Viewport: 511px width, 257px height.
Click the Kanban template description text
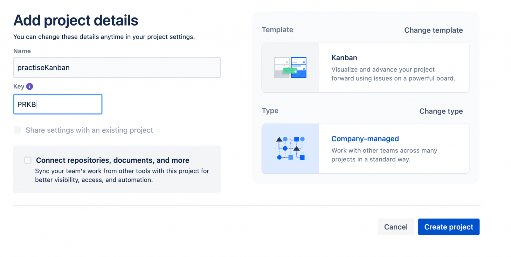393,74
